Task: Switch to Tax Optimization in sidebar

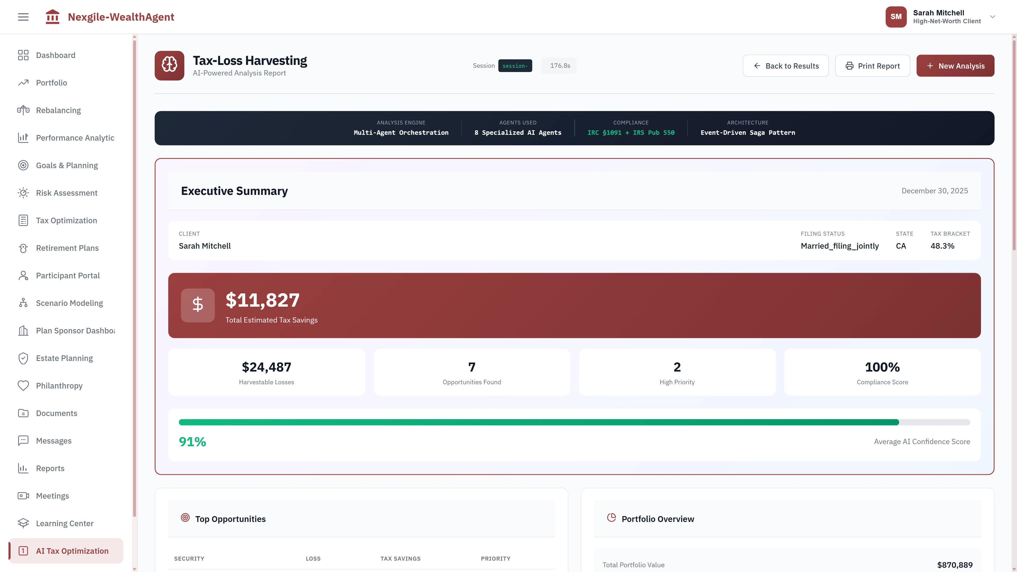Action: (x=66, y=220)
